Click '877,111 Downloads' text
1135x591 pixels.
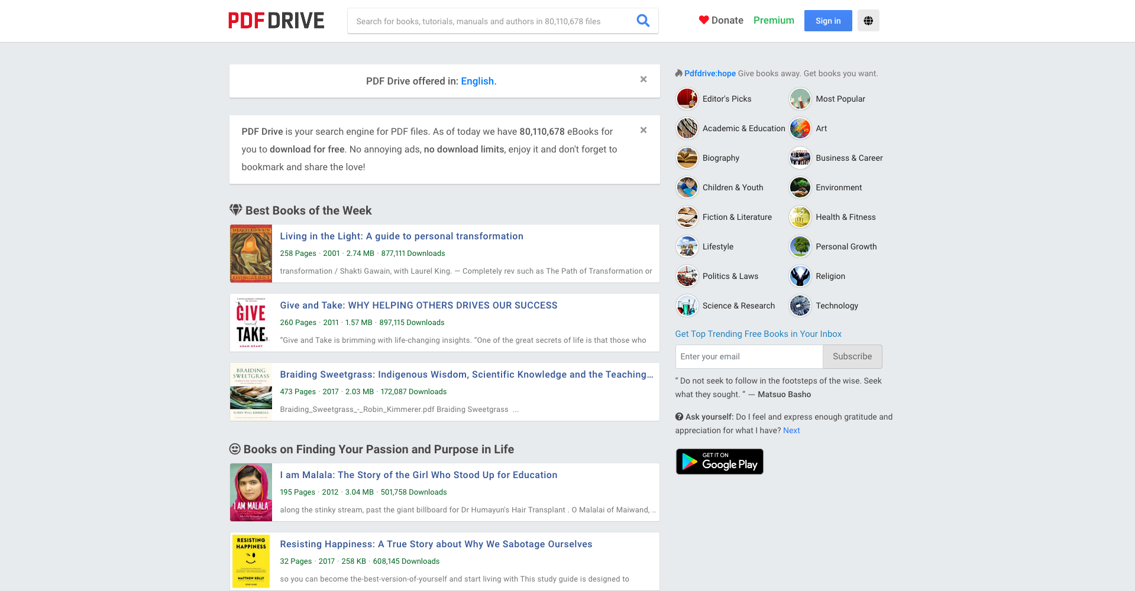[413, 253]
